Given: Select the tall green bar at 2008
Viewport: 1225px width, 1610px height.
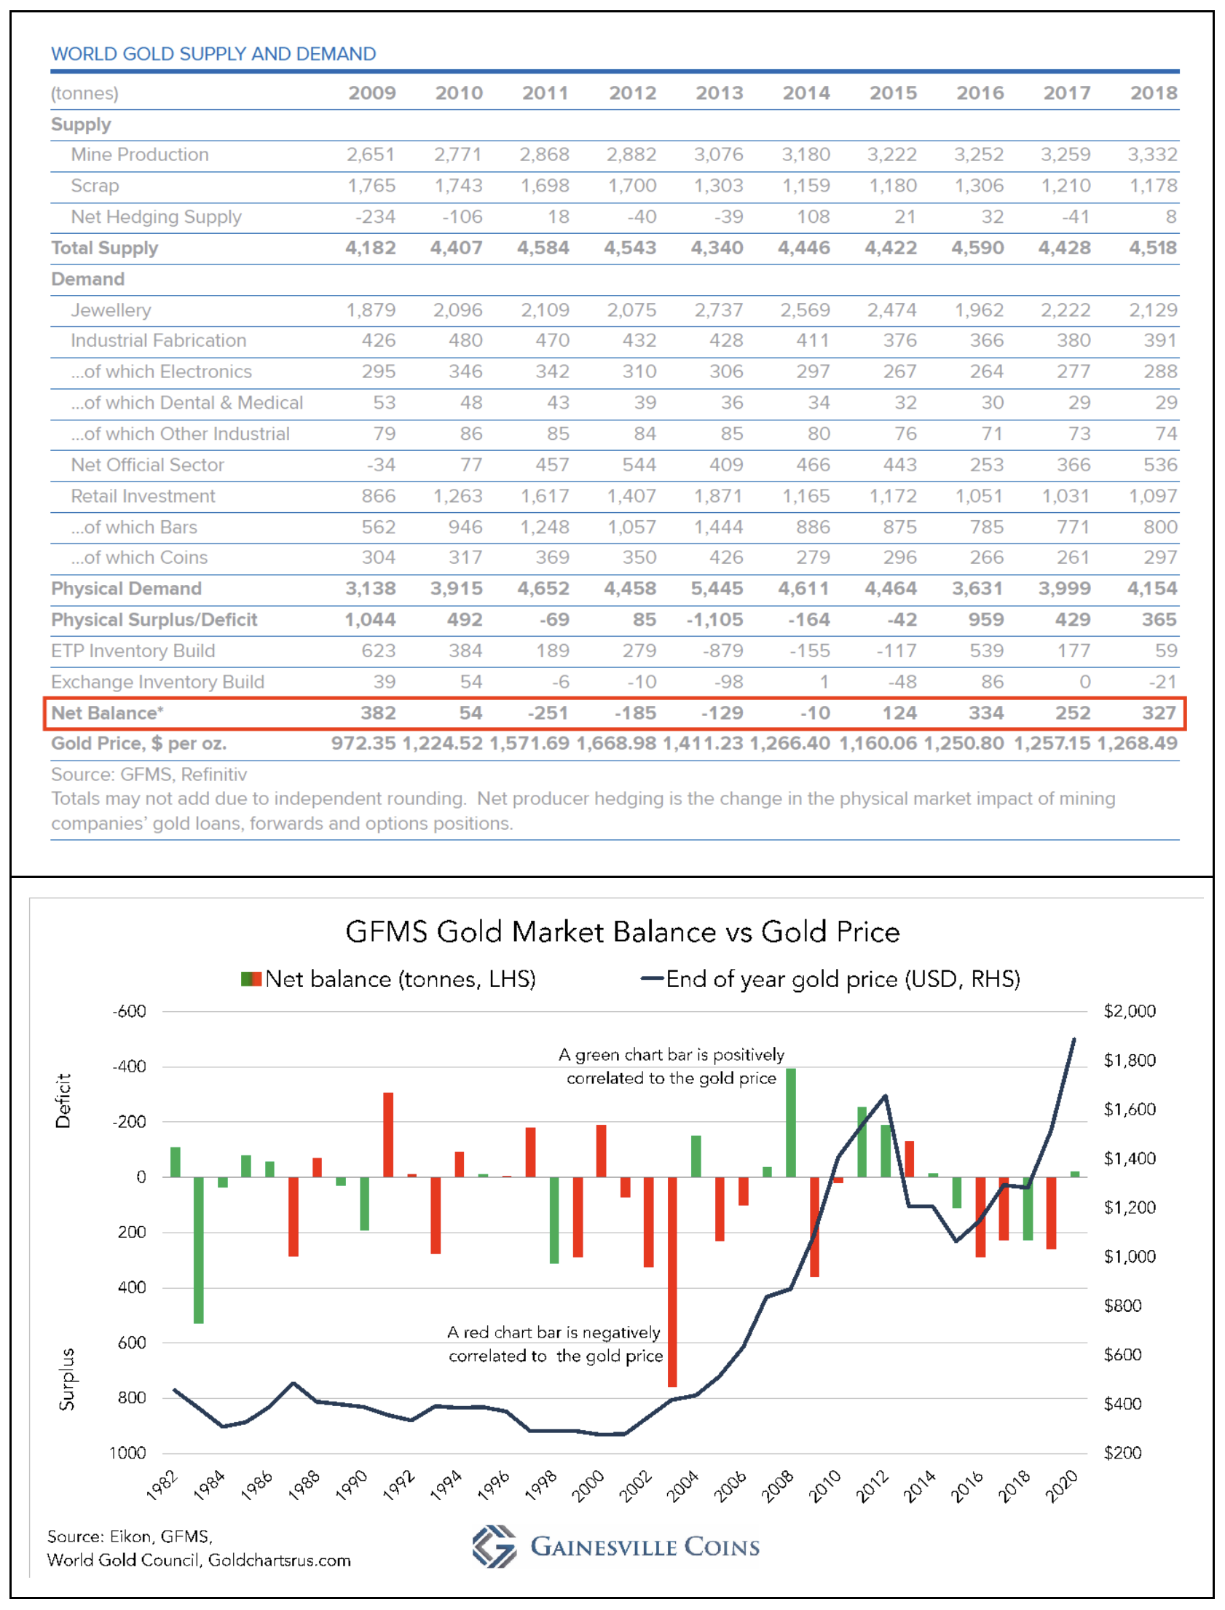Looking at the screenshot, I should point(790,1123).
